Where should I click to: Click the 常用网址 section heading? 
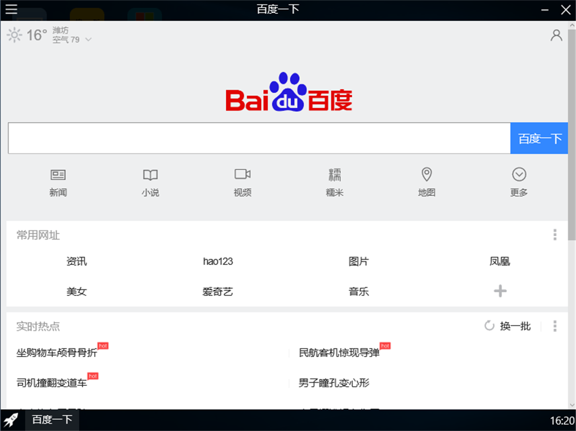pos(38,235)
